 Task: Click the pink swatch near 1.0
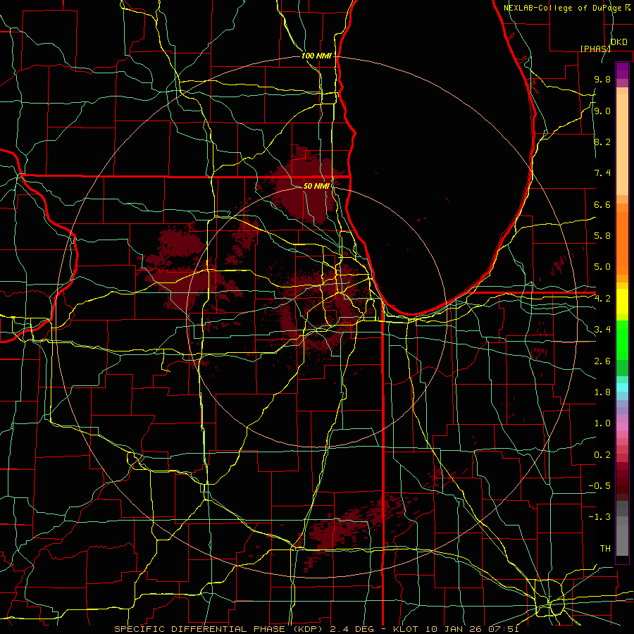[x=622, y=427]
